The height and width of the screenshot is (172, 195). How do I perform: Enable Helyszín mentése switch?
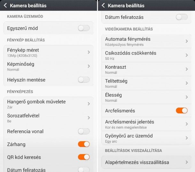tap(84, 80)
